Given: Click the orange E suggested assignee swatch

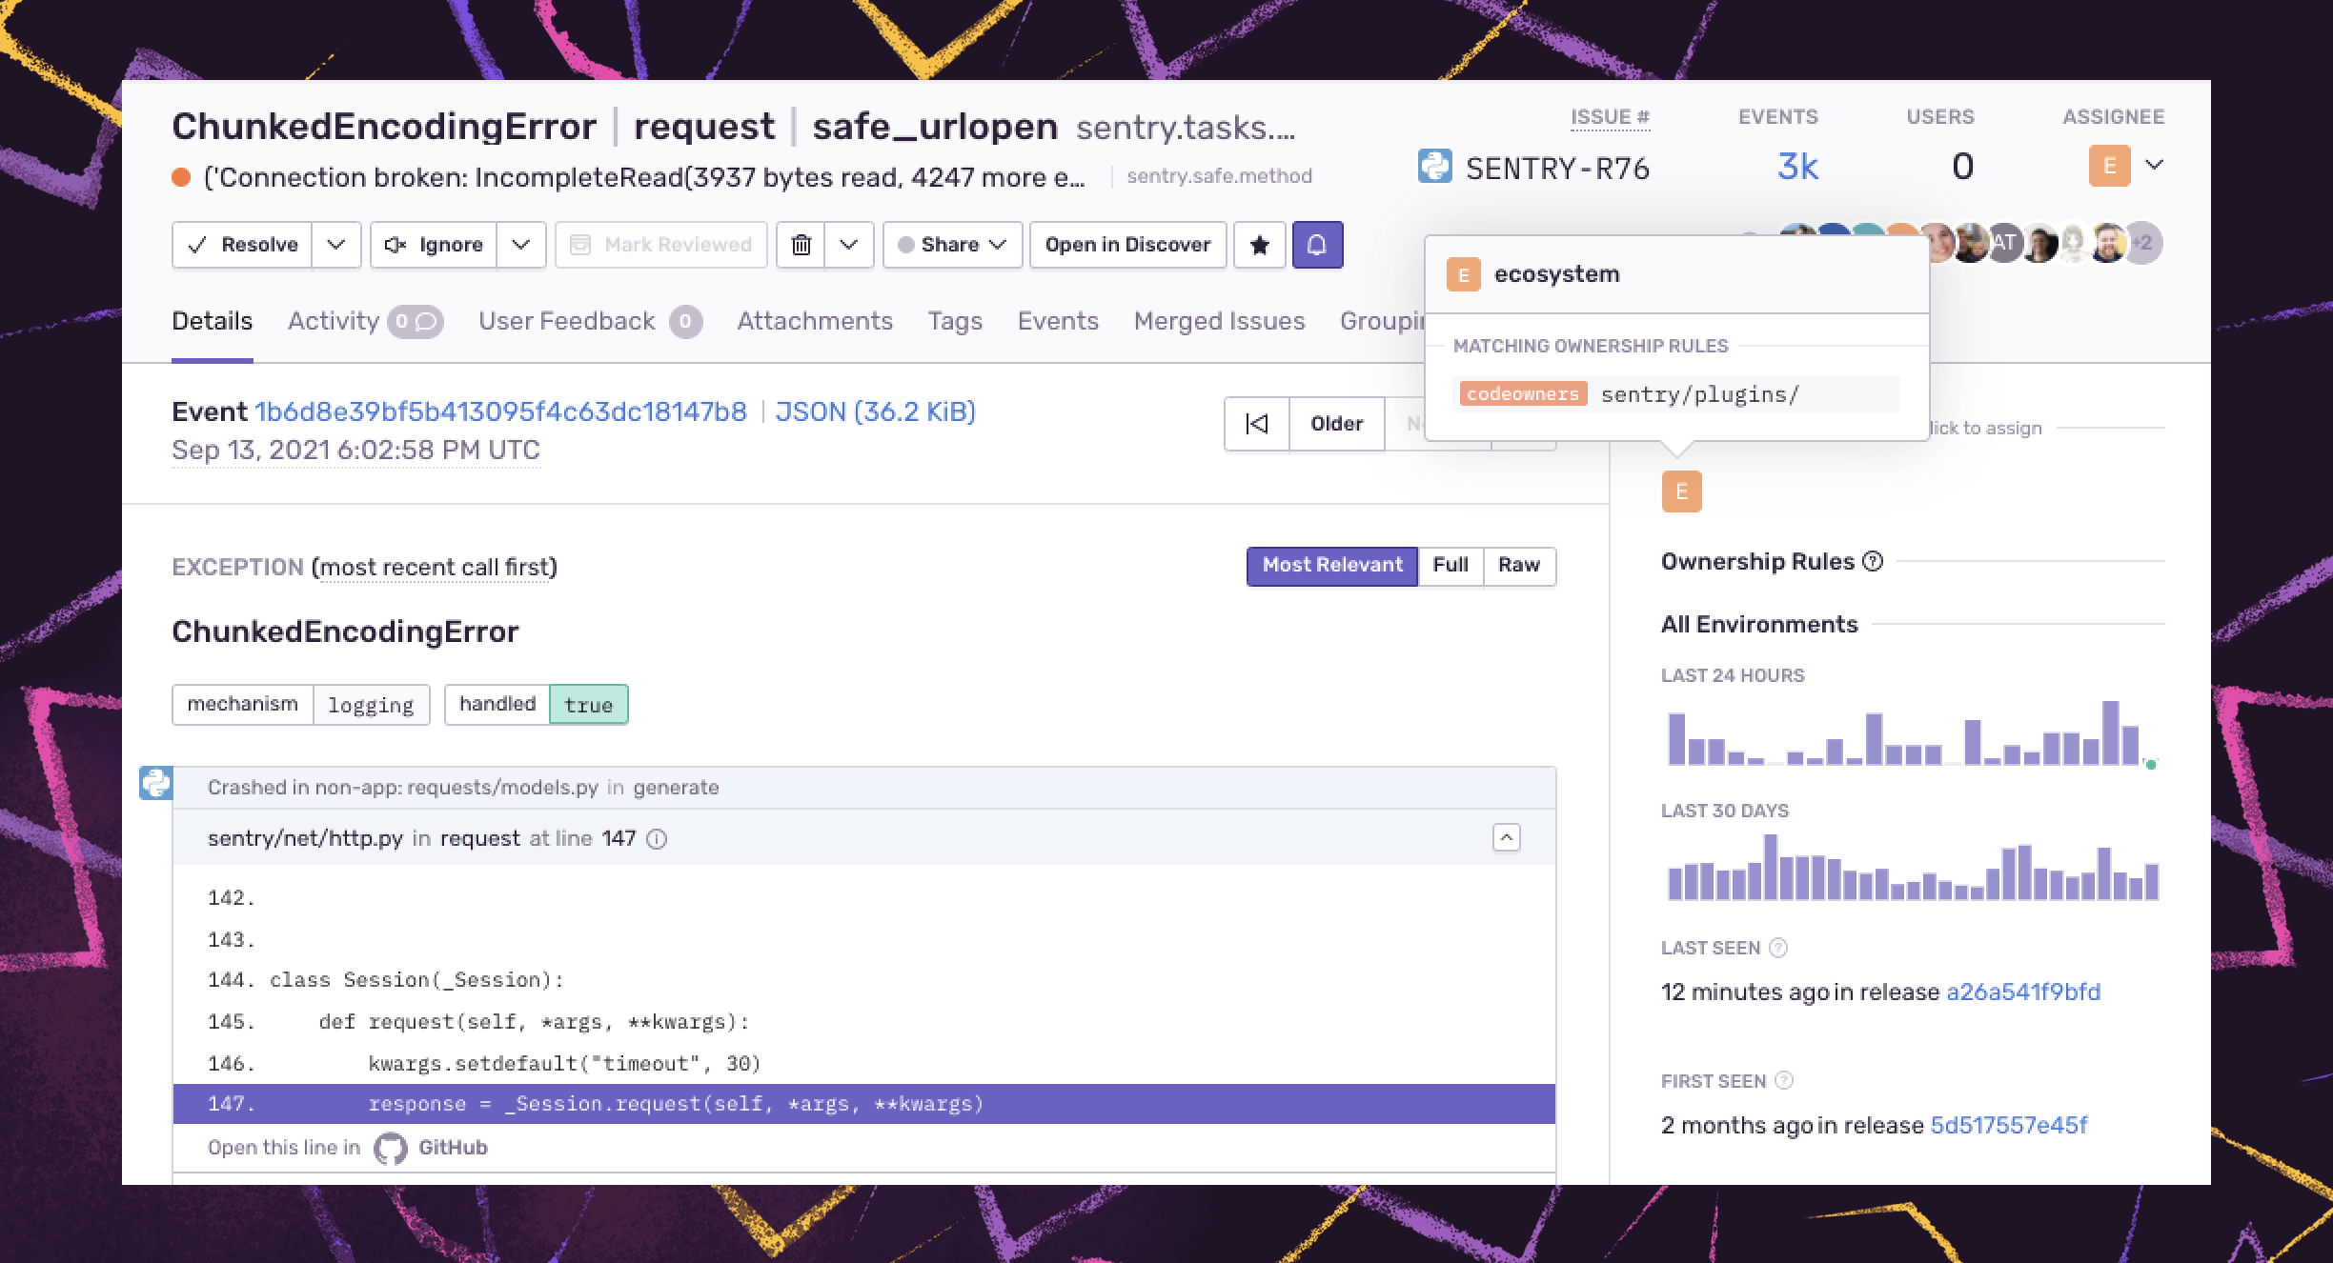Looking at the screenshot, I should coord(1681,492).
